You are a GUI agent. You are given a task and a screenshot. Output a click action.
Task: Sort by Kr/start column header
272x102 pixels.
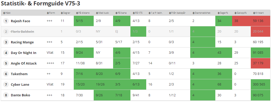click(x=258, y=13)
